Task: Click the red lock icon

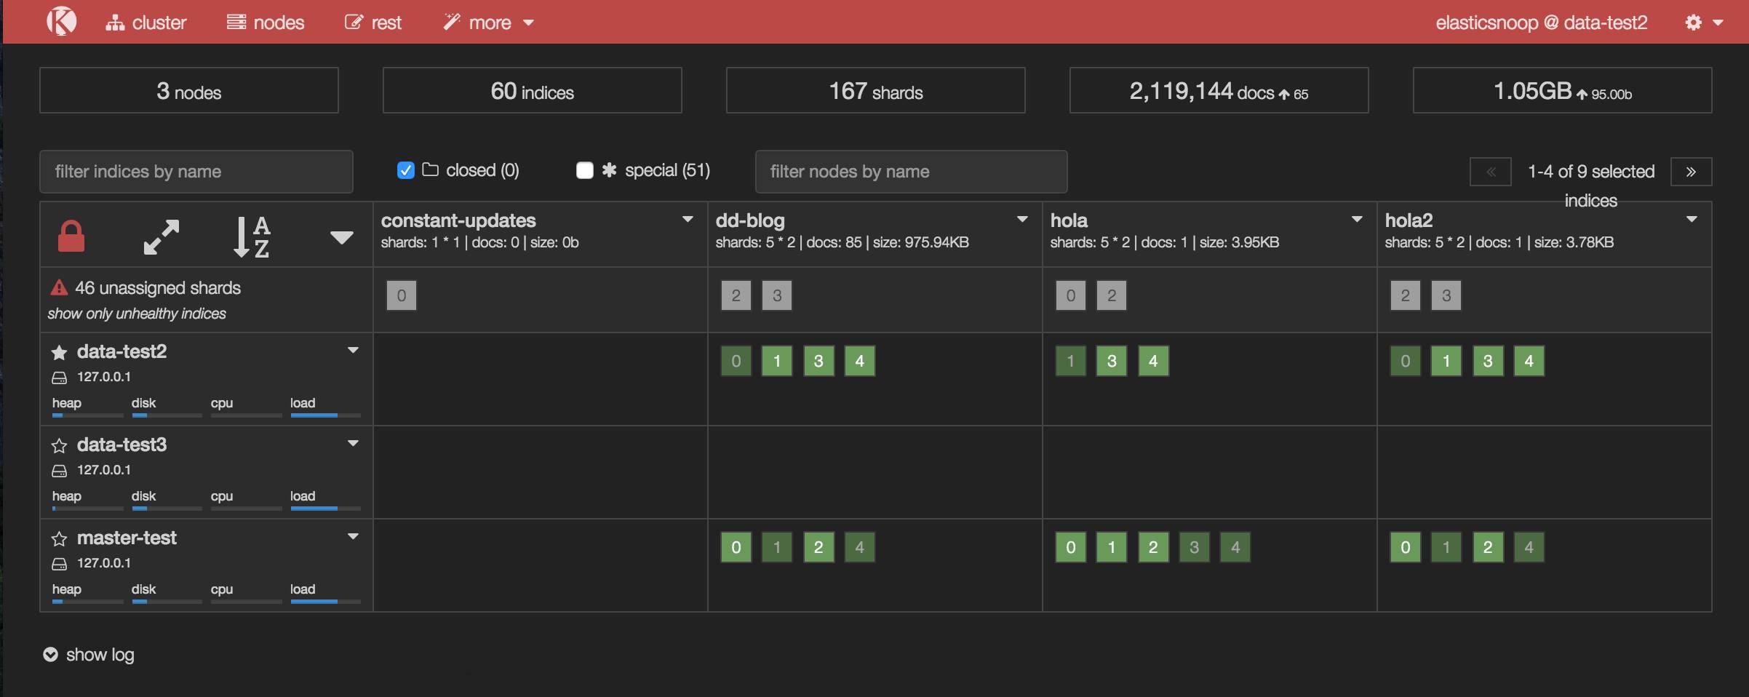Action: point(71,236)
